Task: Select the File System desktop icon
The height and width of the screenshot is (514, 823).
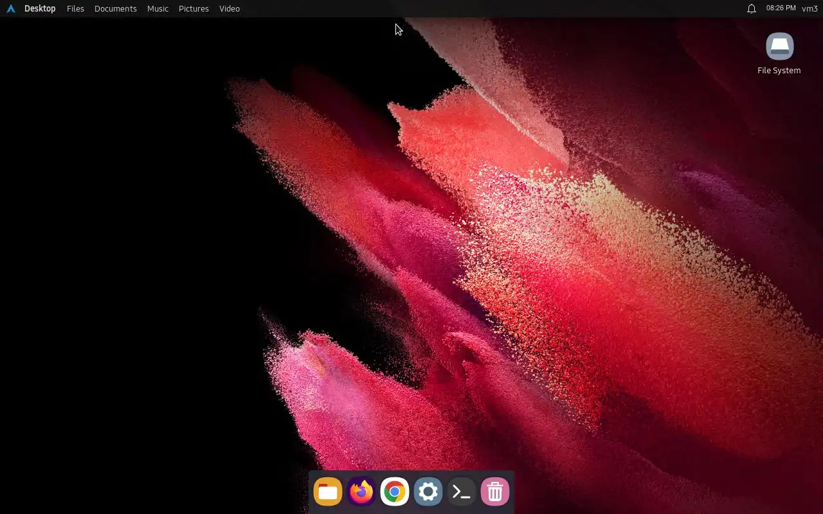Action: pyautogui.click(x=779, y=54)
